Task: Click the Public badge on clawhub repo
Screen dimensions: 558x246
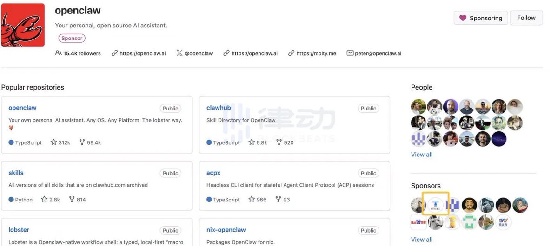Action: 368,108
